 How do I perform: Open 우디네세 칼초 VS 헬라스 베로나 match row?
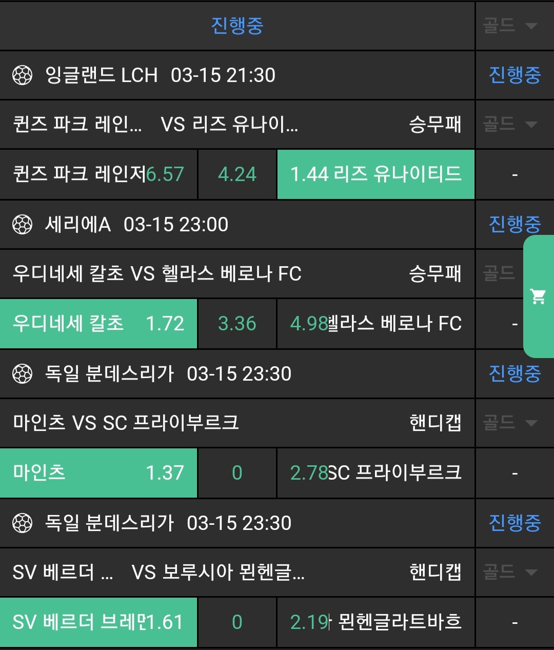click(x=205, y=273)
